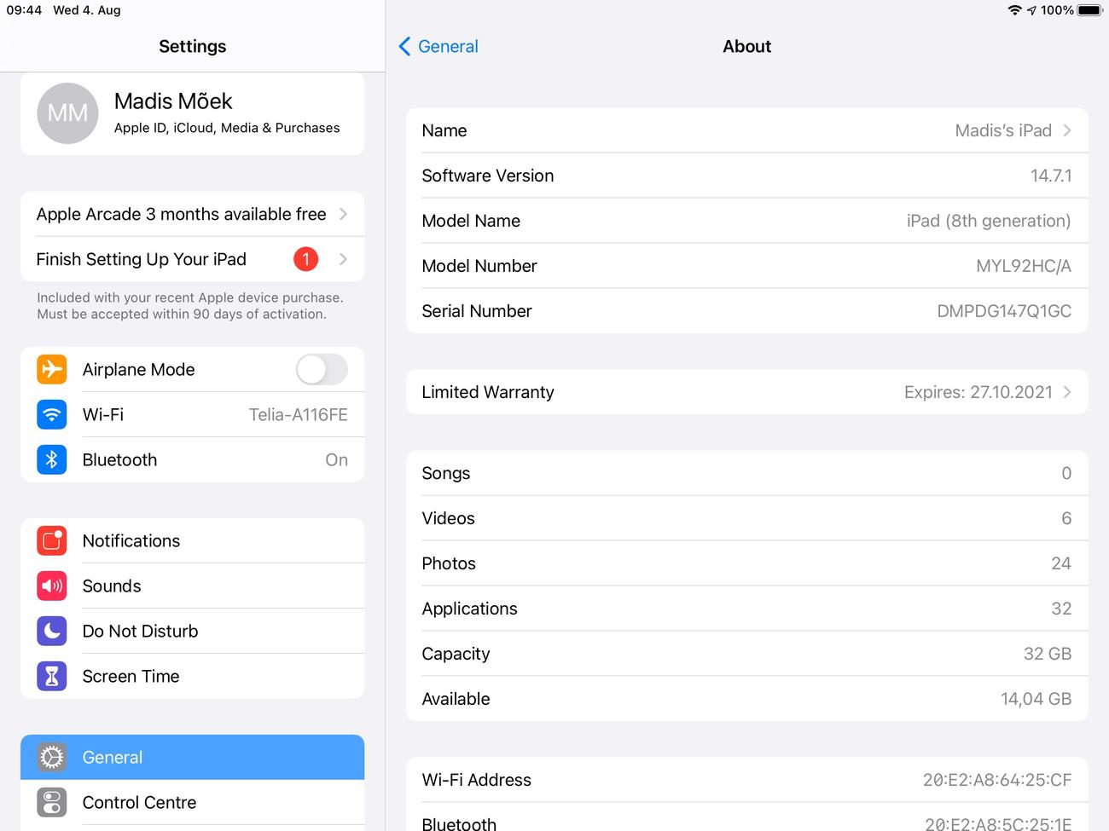This screenshot has height=831, width=1109.
Task: Tap the Videos row
Action: point(746,518)
